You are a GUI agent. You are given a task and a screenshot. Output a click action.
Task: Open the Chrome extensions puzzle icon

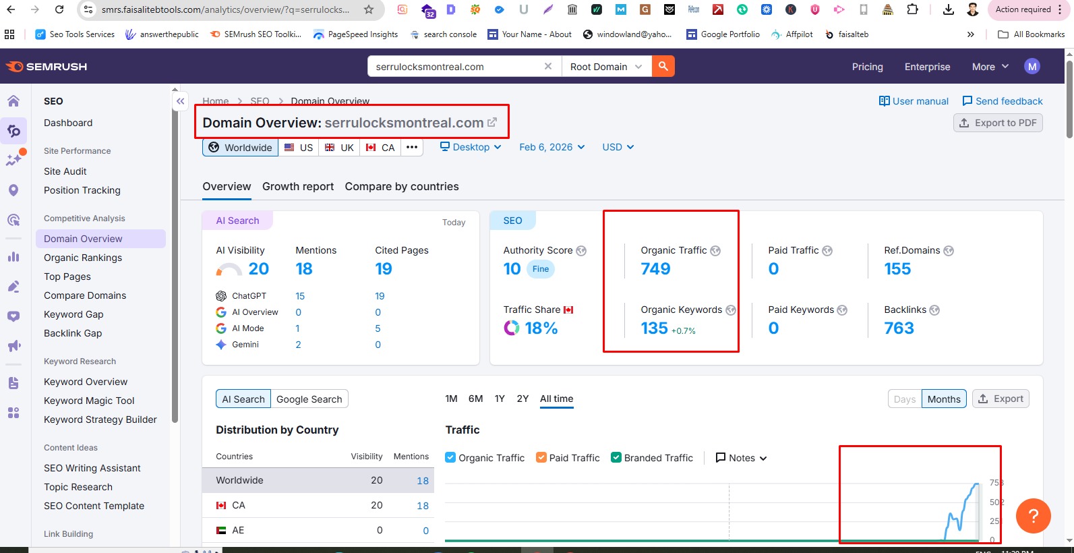[912, 9]
